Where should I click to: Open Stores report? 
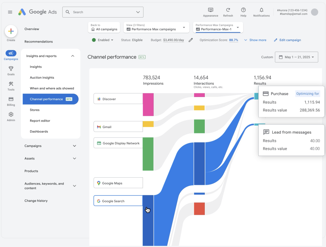(35, 110)
